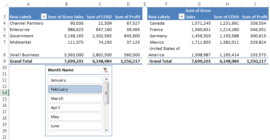Select column I header
This screenshot has width=270, height=140.
click(x=255, y=4)
